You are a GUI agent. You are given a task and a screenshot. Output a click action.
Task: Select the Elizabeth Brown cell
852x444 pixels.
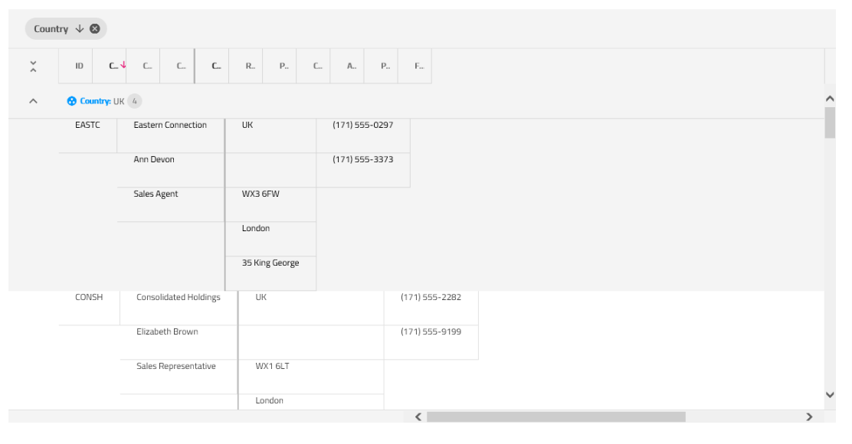[x=179, y=342]
